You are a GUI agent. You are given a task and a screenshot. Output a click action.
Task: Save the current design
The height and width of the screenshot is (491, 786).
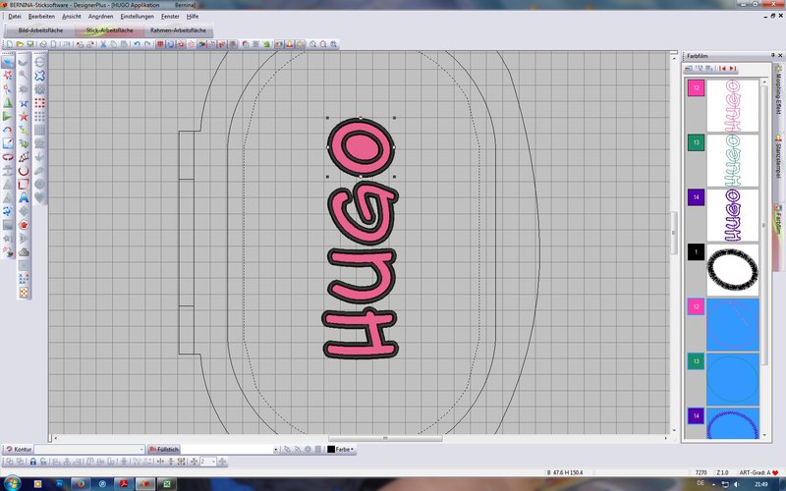click(x=30, y=44)
